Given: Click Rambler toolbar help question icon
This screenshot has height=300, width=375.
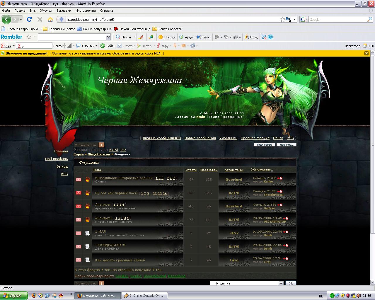Looking at the screenshot, I should [x=270, y=37].
